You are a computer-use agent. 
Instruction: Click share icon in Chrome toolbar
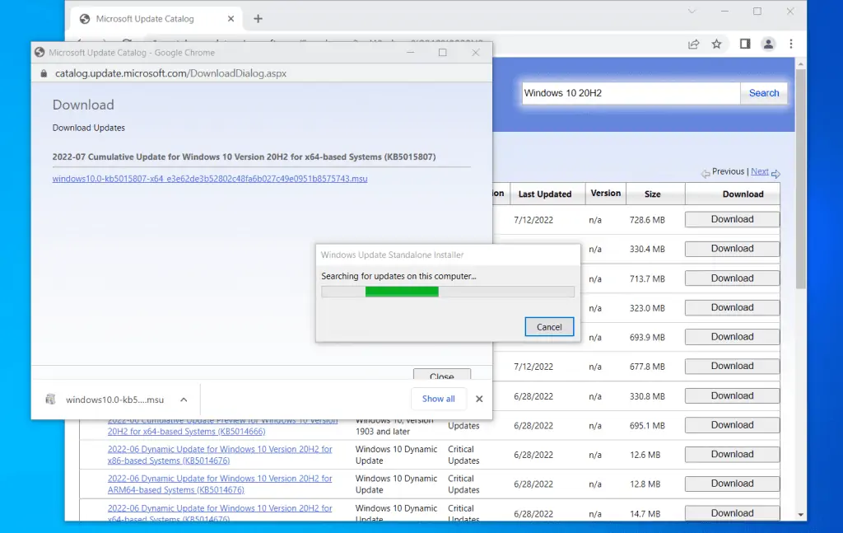pos(693,44)
